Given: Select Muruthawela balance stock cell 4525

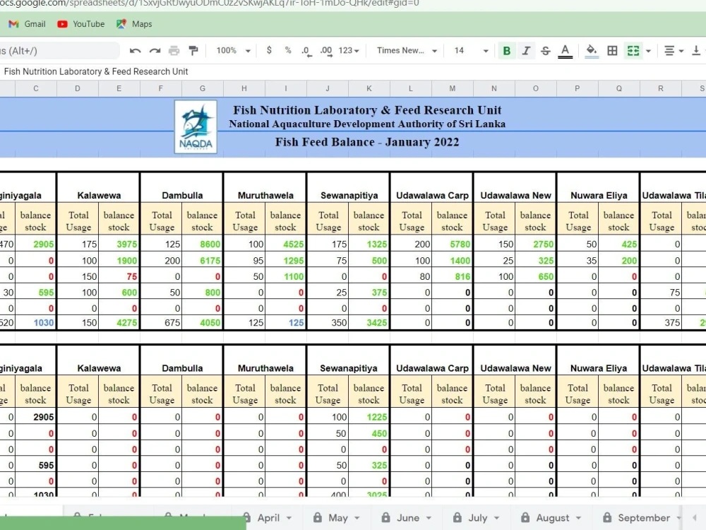Looking at the screenshot, I should (x=285, y=245).
